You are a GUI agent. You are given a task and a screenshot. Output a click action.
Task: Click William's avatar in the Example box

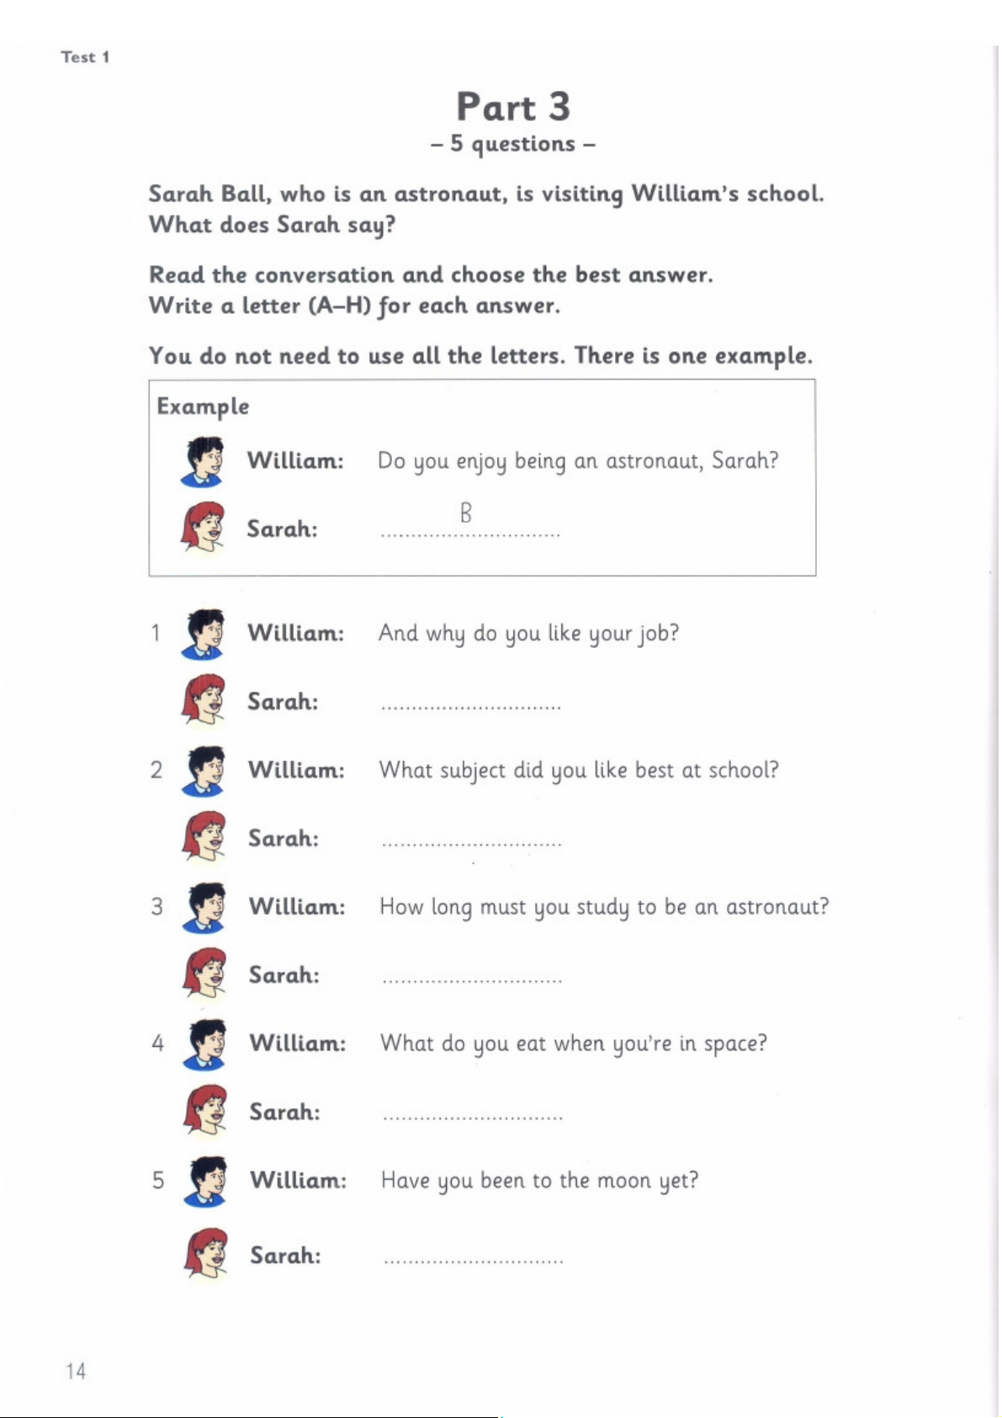pos(203,461)
